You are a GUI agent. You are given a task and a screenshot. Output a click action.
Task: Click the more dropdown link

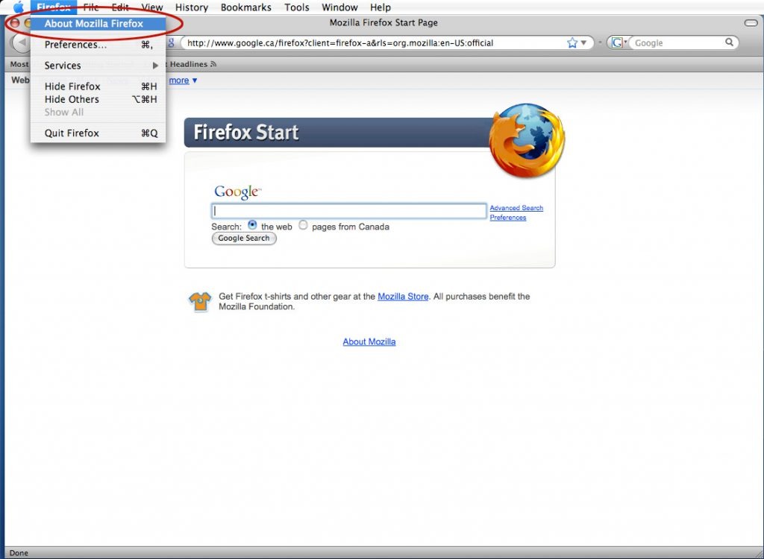(x=184, y=80)
